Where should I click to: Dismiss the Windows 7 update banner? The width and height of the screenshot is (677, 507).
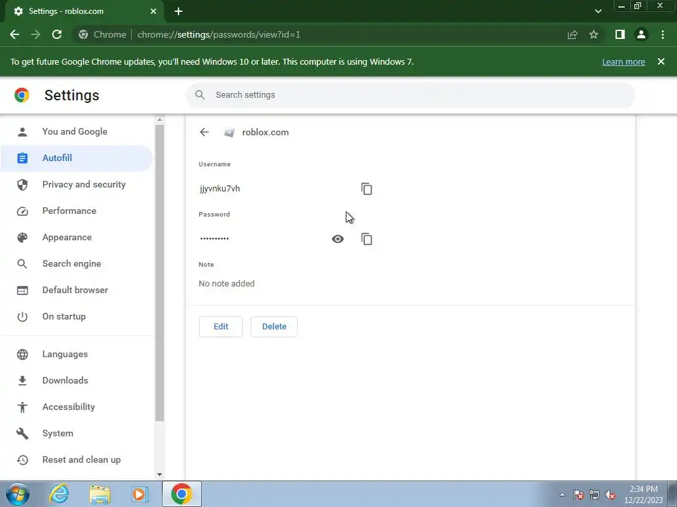[661, 61]
